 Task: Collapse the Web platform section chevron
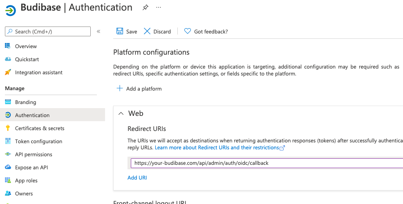pyautogui.click(x=121, y=113)
